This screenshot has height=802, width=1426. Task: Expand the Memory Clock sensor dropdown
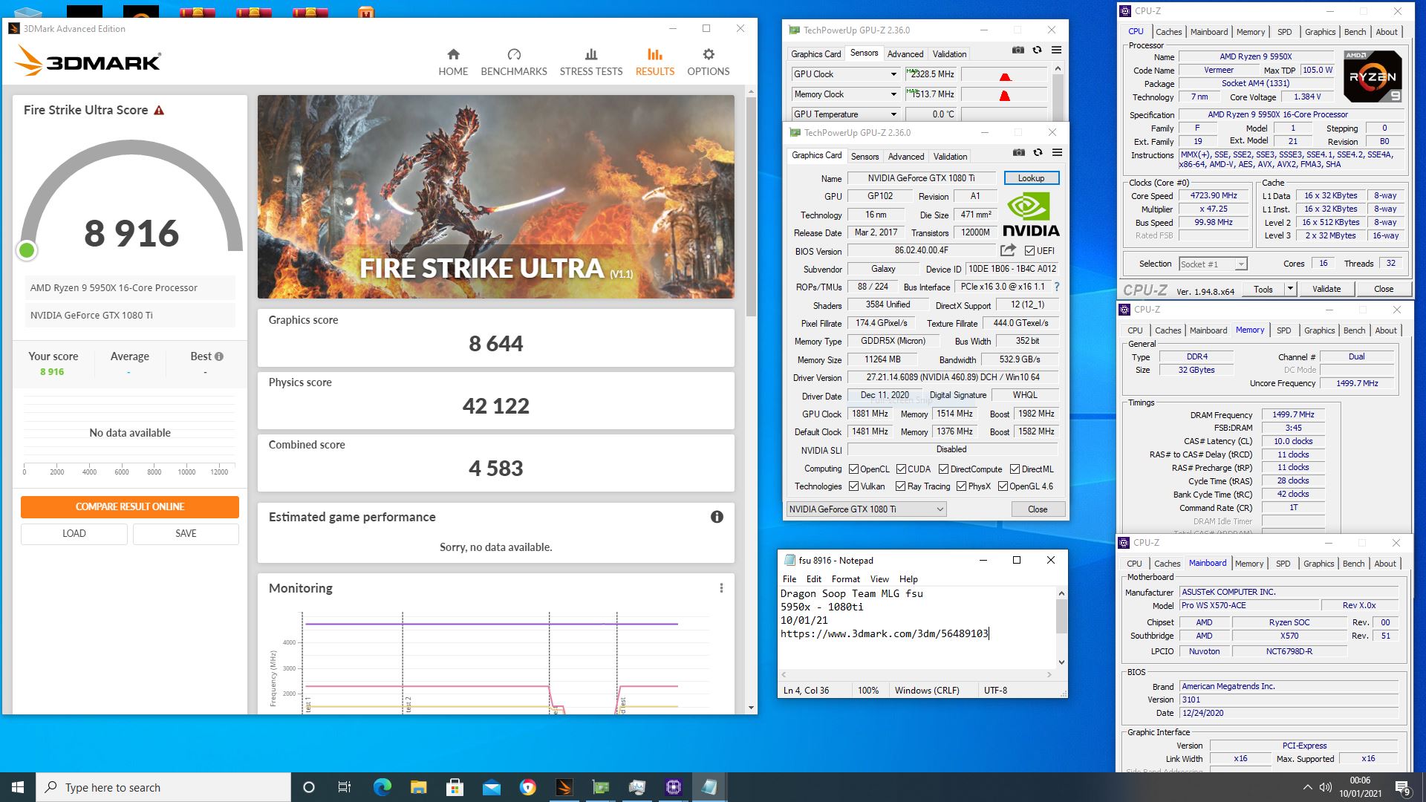point(893,94)
